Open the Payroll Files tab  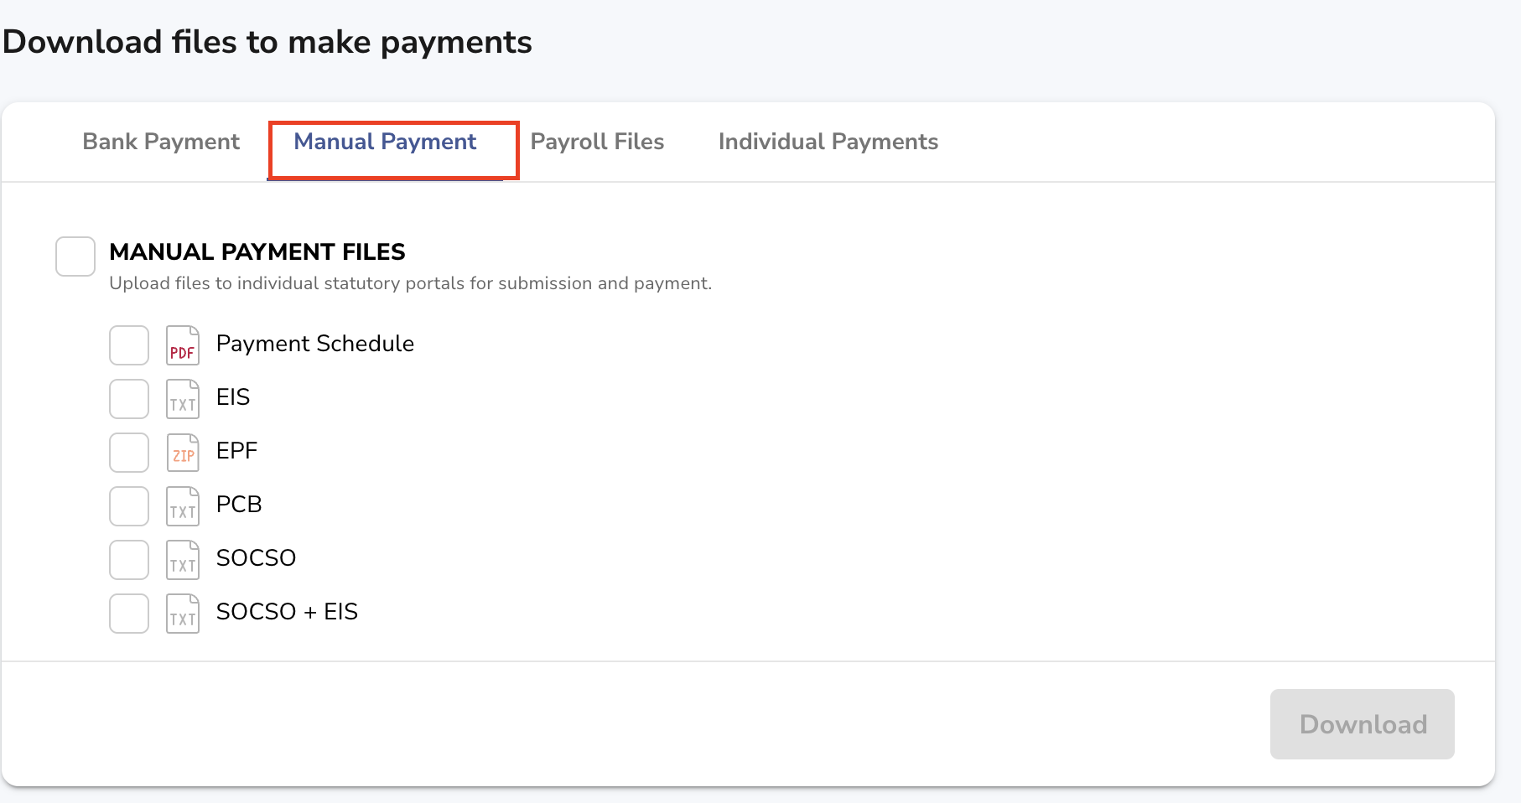click(597, 142)
